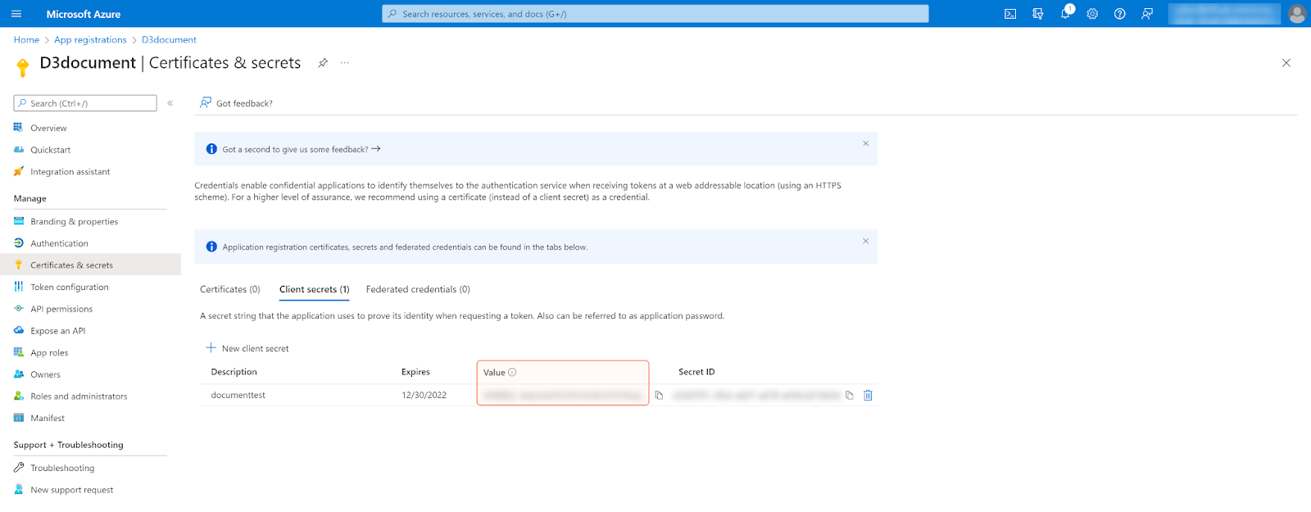Open Cloud Shell from the top bar
This screenshot has width=1311, height=512.
1010,14
